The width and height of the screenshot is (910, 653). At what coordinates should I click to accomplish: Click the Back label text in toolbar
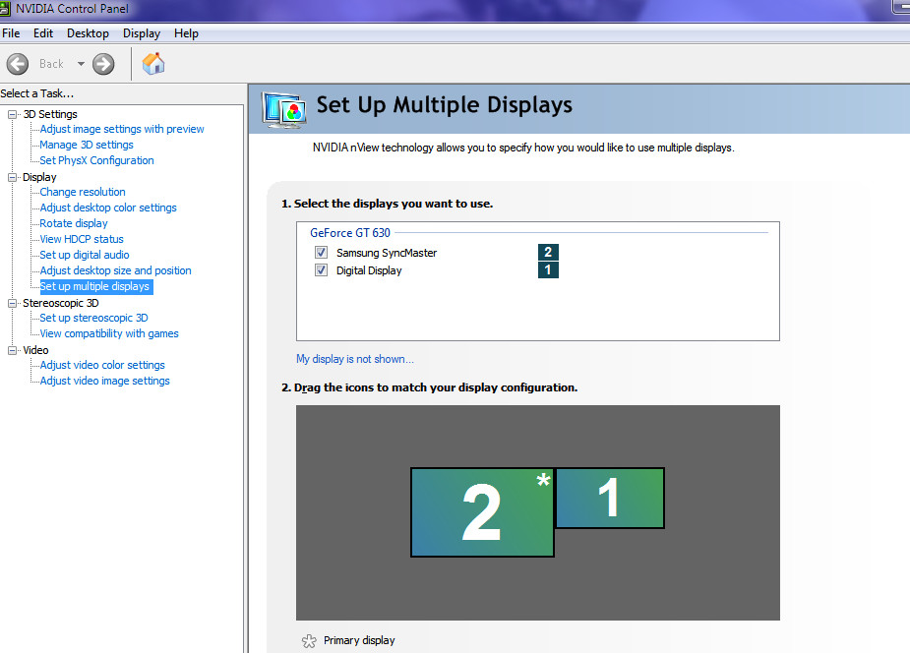52,64
